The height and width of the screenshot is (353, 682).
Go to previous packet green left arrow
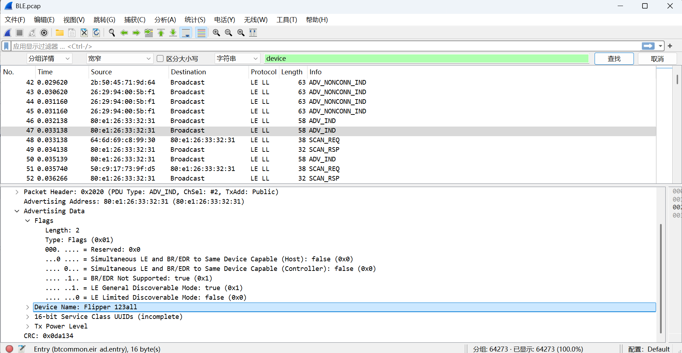pyautogui.click(x=124, y=33)
